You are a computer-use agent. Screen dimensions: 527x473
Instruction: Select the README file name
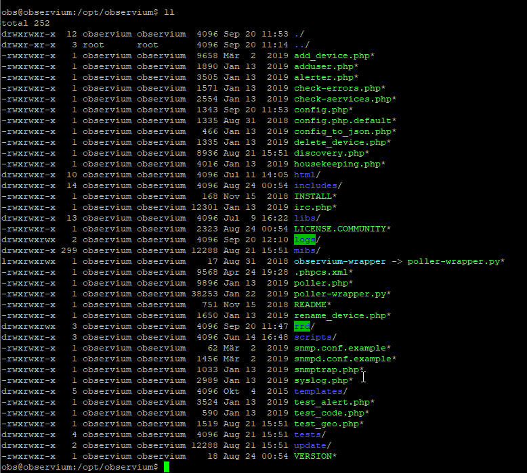pos(310,305)
